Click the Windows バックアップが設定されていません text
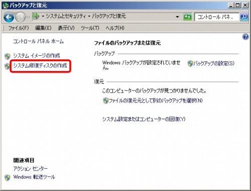Image resolution: width=251 pixels, height=191 pixels. coord(141,65)
